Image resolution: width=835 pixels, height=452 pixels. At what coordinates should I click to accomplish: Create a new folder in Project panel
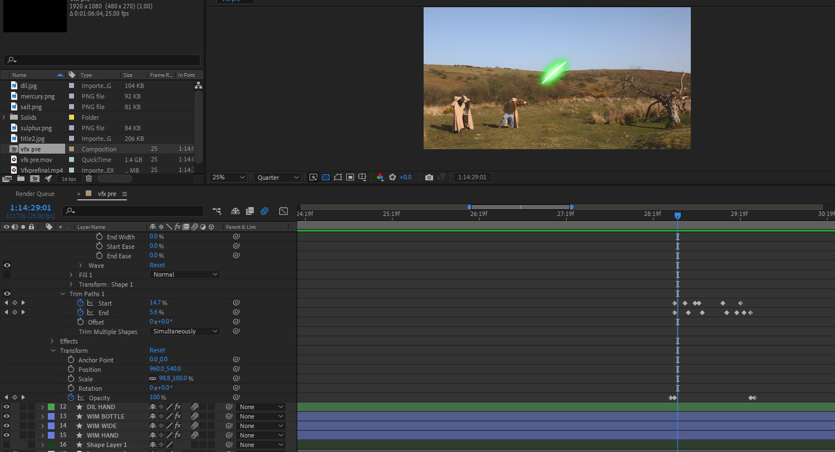(x=21, y=179)
